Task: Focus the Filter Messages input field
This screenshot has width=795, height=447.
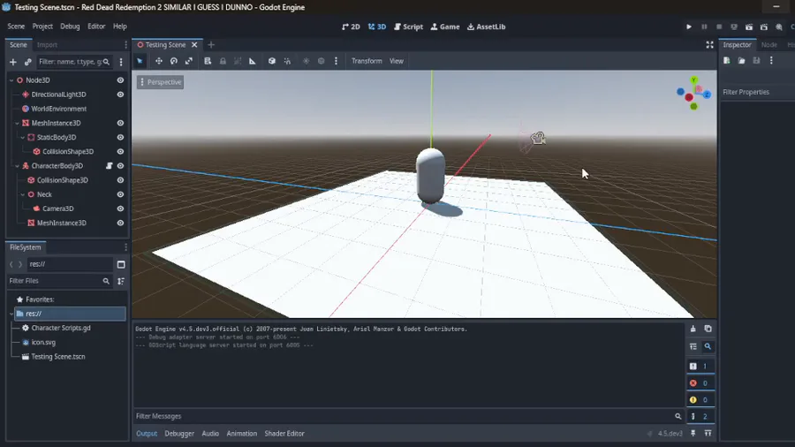Action: (x=403, y=416)
